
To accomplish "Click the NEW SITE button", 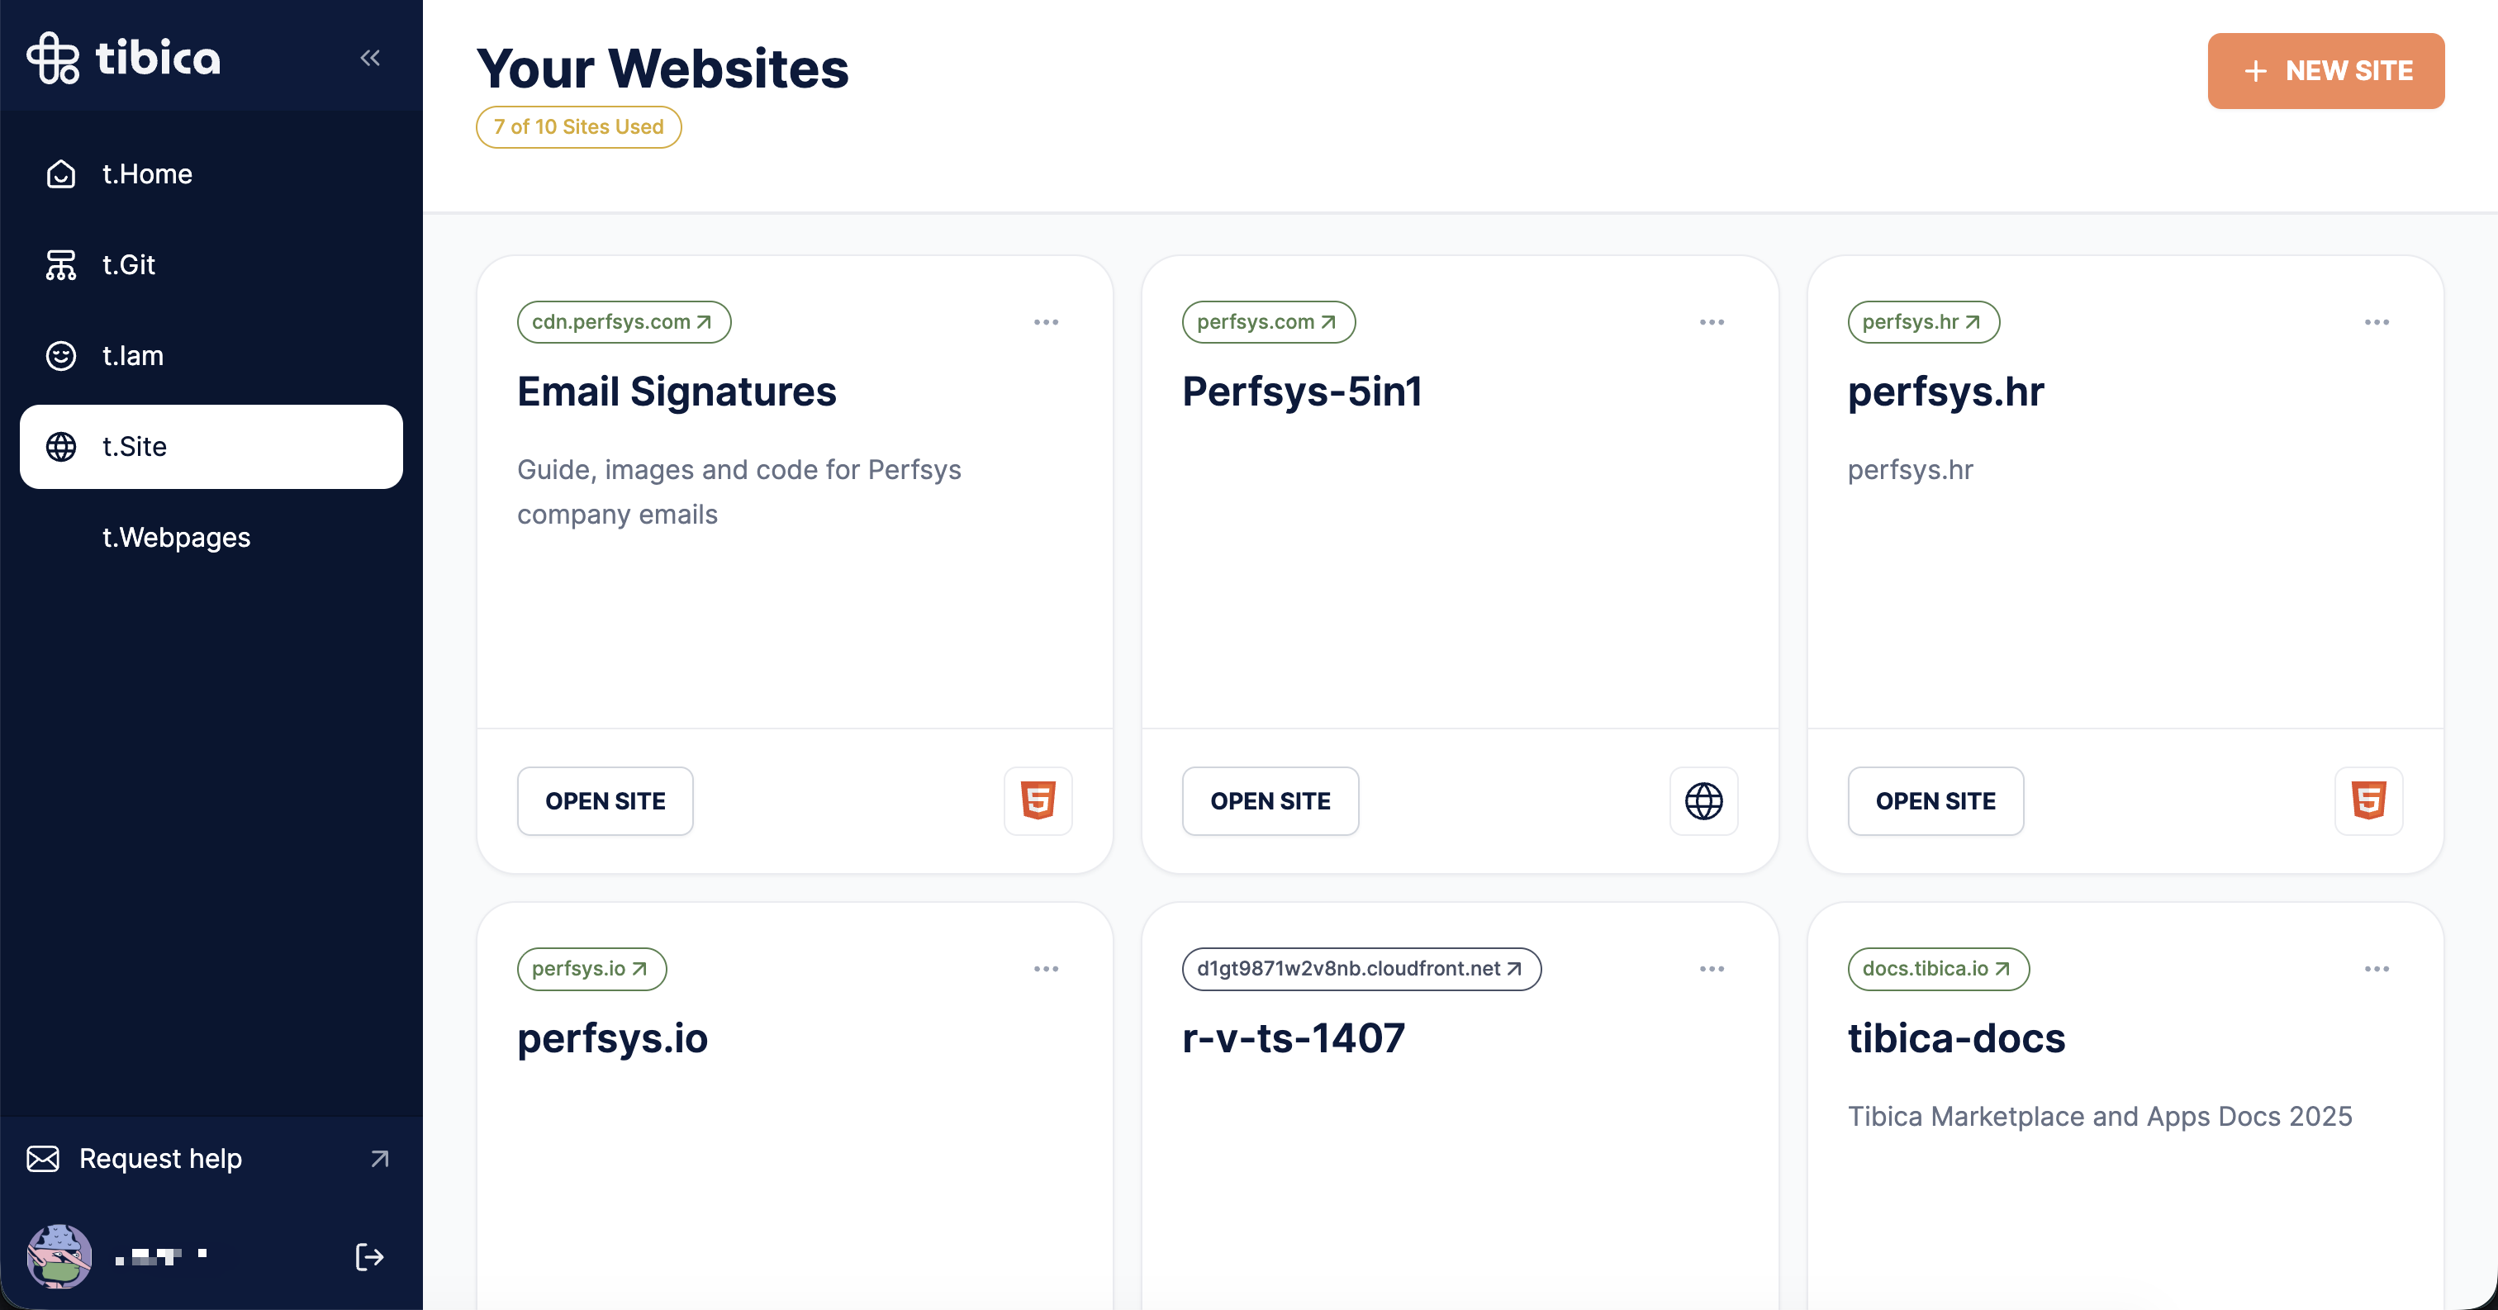I will pos(2325,71).
